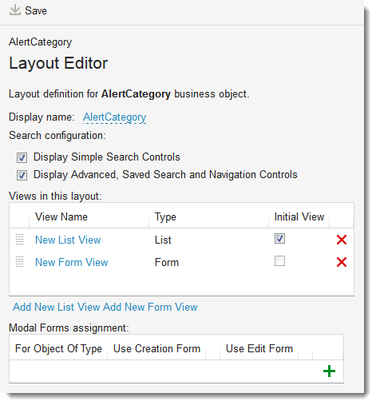
Task: Click the Use Creation Form column header
Action: [156, 348]
